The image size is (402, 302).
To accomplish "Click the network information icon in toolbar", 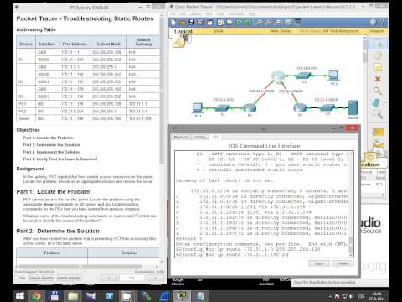I will (374, 23).
